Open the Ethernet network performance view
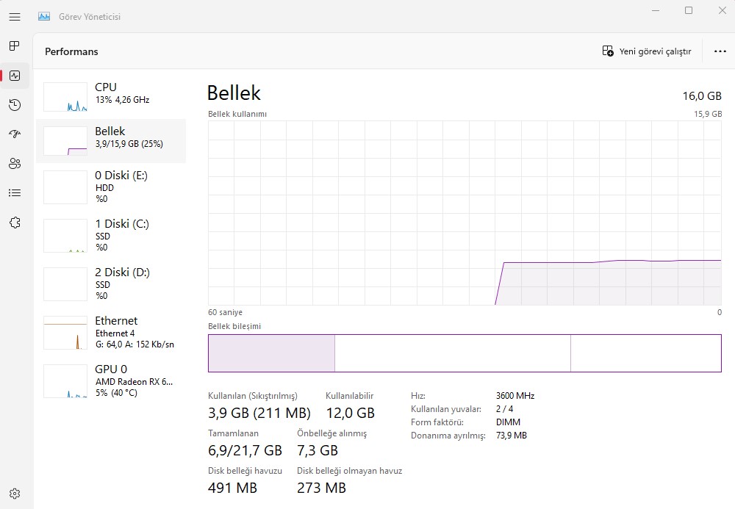 (x=110, y=332)
